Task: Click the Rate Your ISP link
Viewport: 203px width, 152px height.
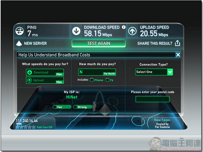Action: 45,127
